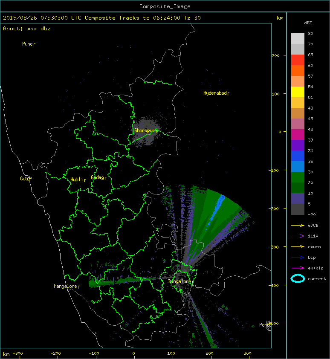
Task: Click the 'km' unit label at top right
Action: pos(280,18)
